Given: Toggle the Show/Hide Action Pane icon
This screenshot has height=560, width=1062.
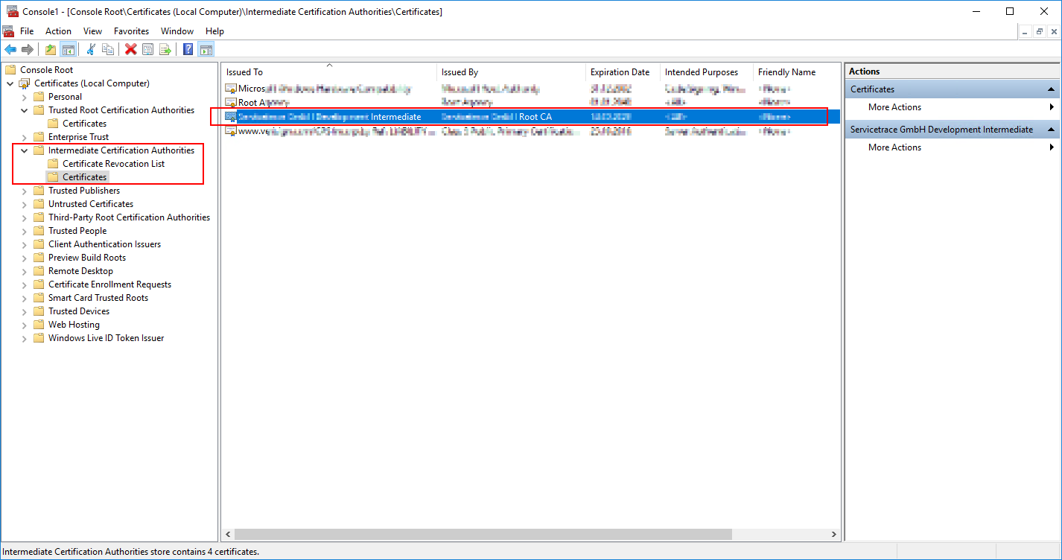Looking at the screenshot, I should pyautogui.click(x=206, y=49).
